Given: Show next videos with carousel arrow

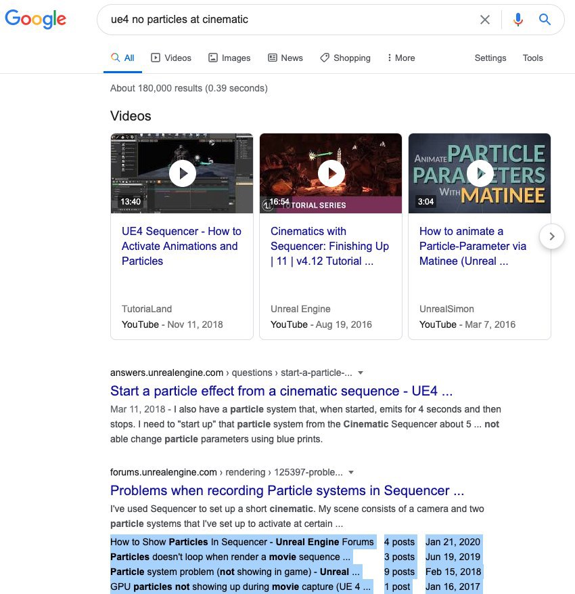Looking at the screenshot, I should (x=552, y=236).
